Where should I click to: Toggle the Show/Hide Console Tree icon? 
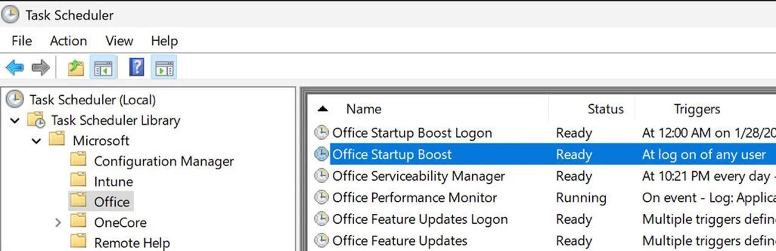102,67
